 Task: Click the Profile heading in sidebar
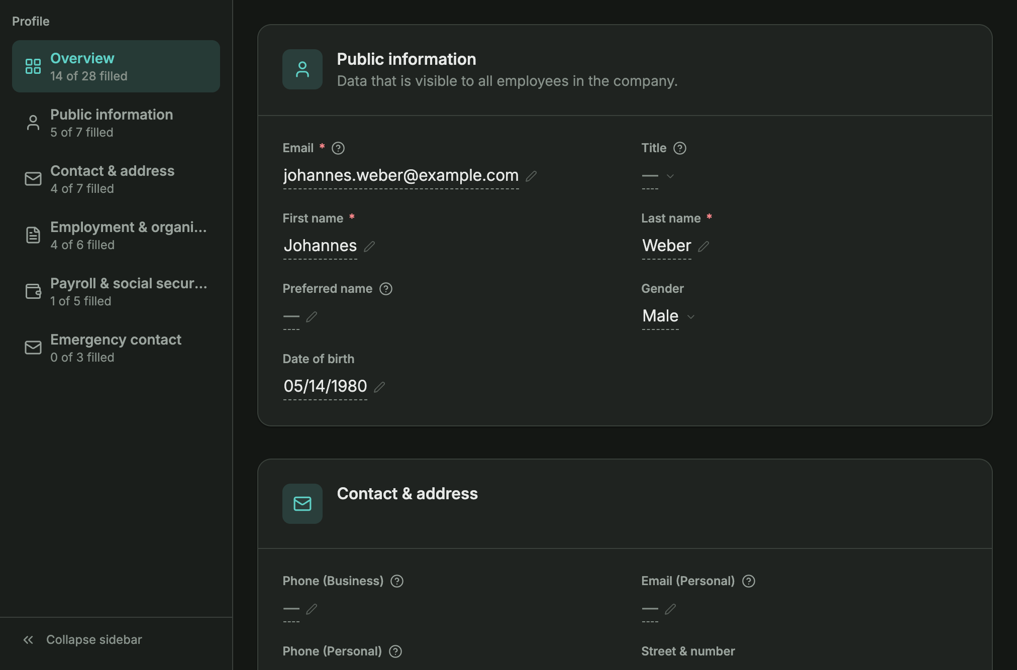pyautogui.click(x=31, y=21)
